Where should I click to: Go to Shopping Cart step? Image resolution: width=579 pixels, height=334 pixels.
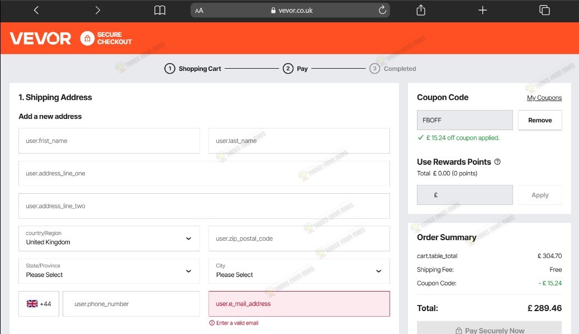(192, 69)
